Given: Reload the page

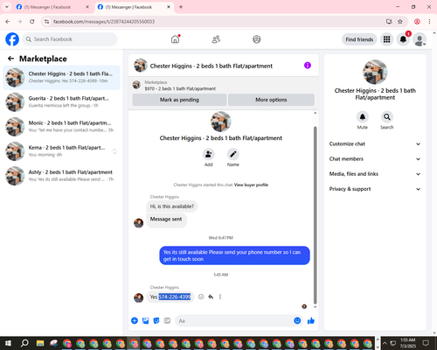Looking at the screenshot, I should coord(32,22).
